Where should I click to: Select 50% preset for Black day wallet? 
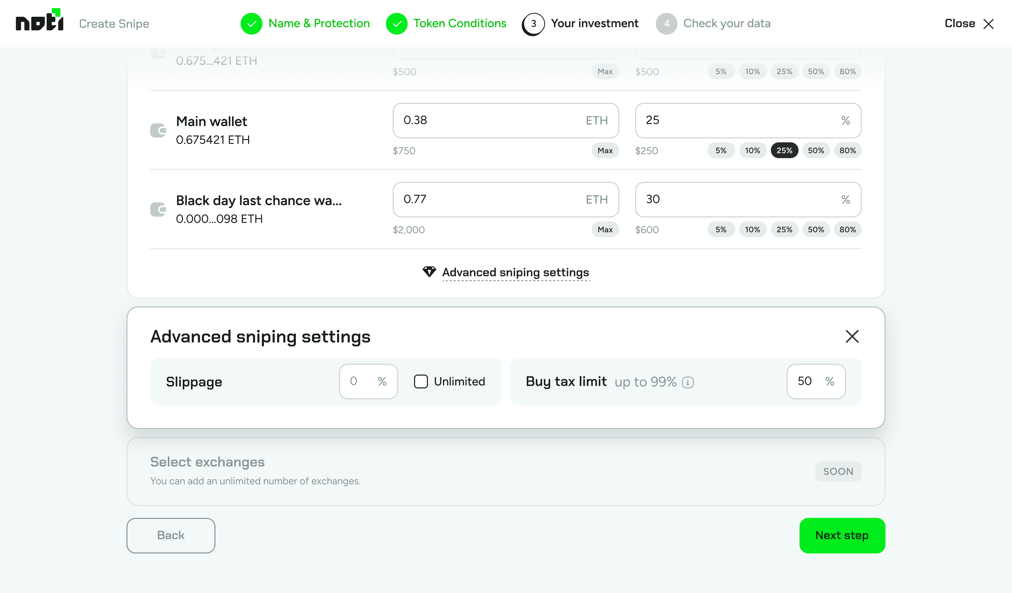(816, 230)
